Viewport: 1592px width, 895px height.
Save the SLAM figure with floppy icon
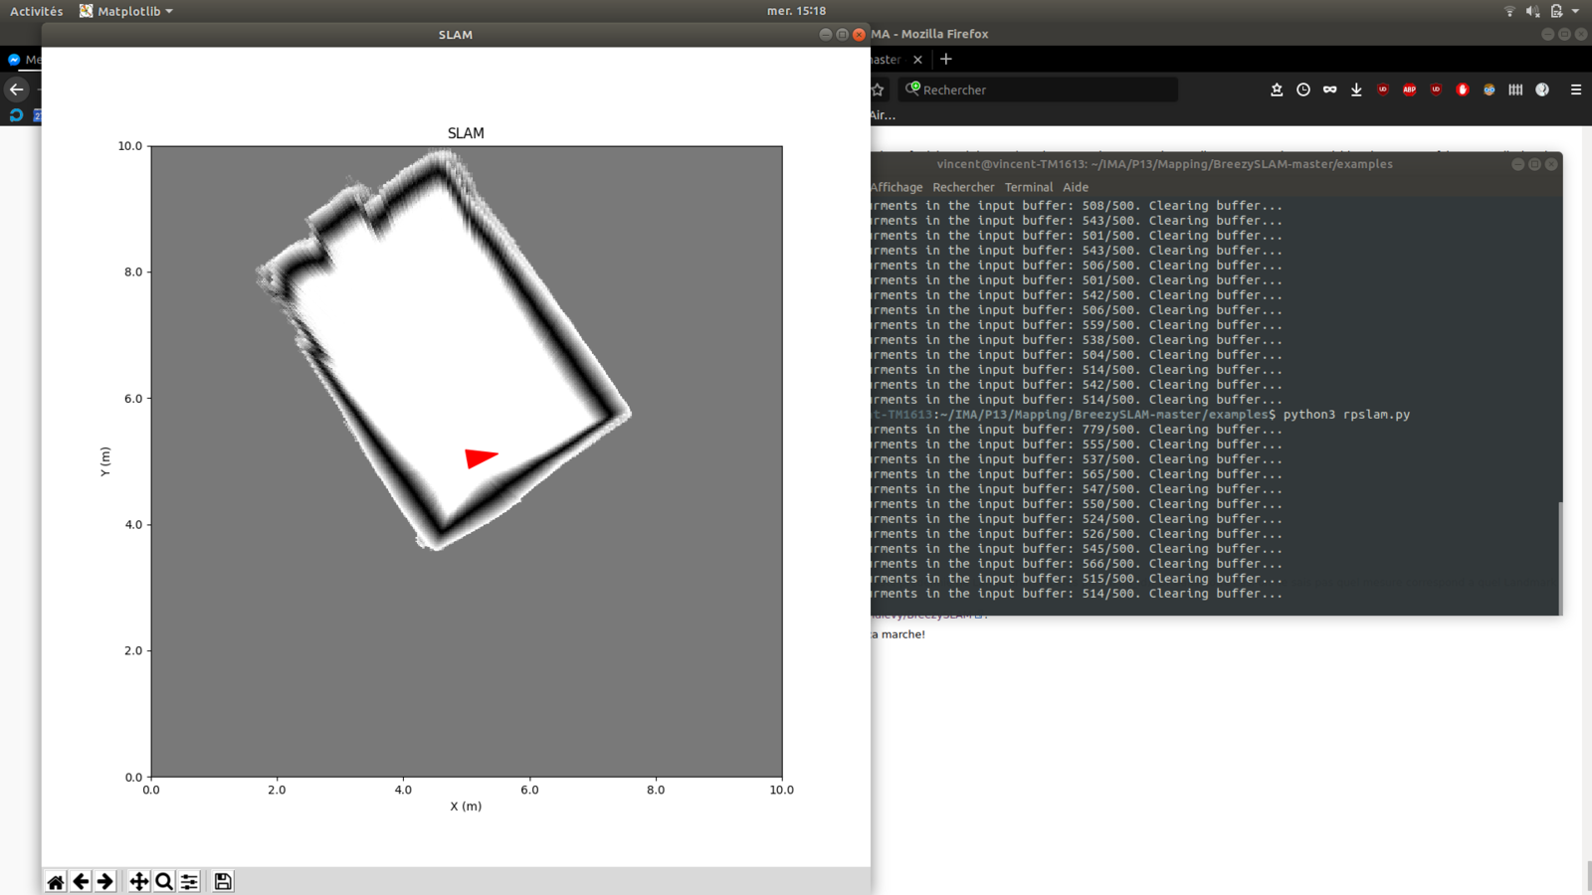pyautogui.click(x=223, y=881)
